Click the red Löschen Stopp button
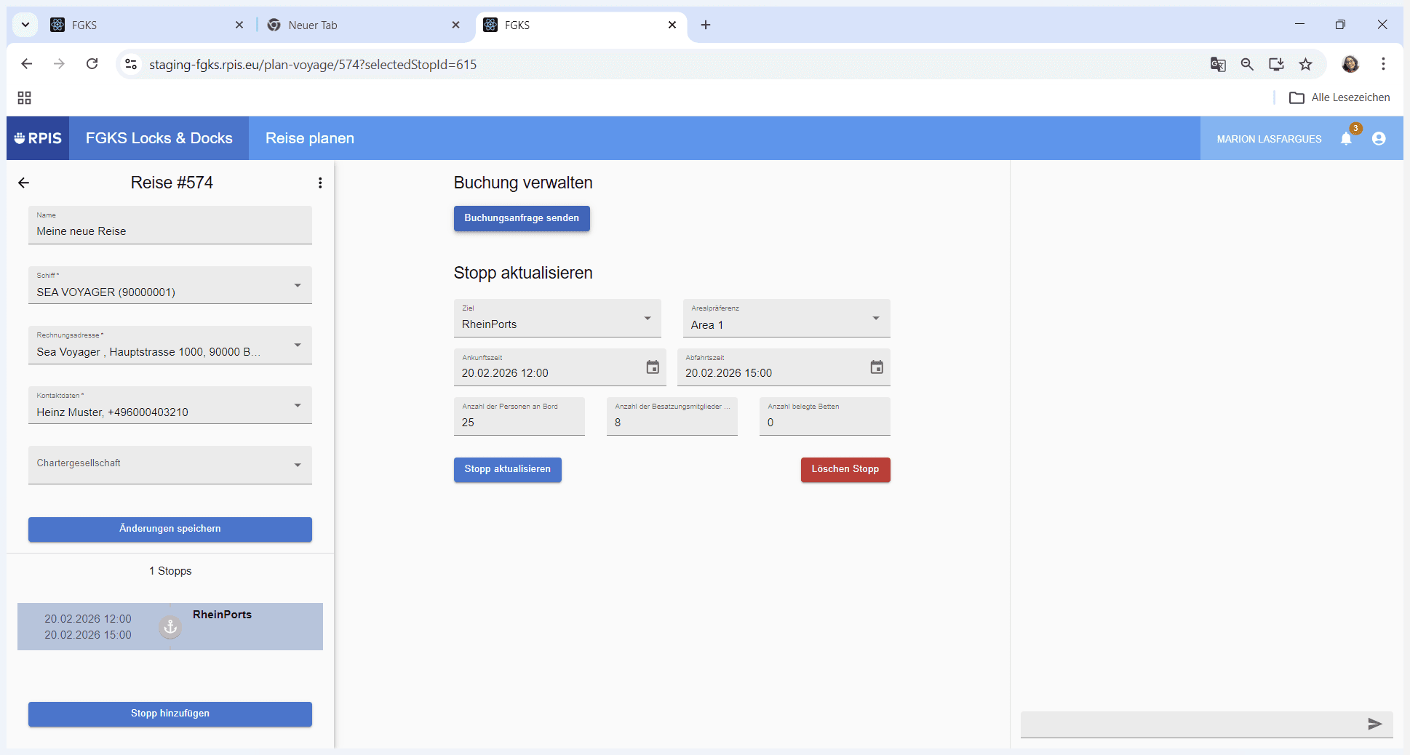 845,469
